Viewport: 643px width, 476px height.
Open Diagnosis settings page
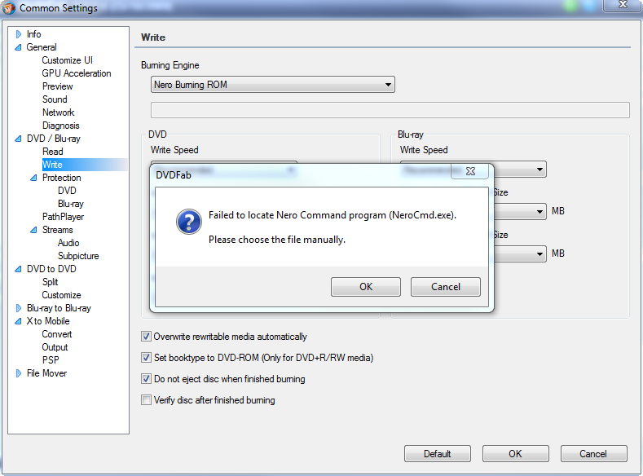click(x=60, y=126)
